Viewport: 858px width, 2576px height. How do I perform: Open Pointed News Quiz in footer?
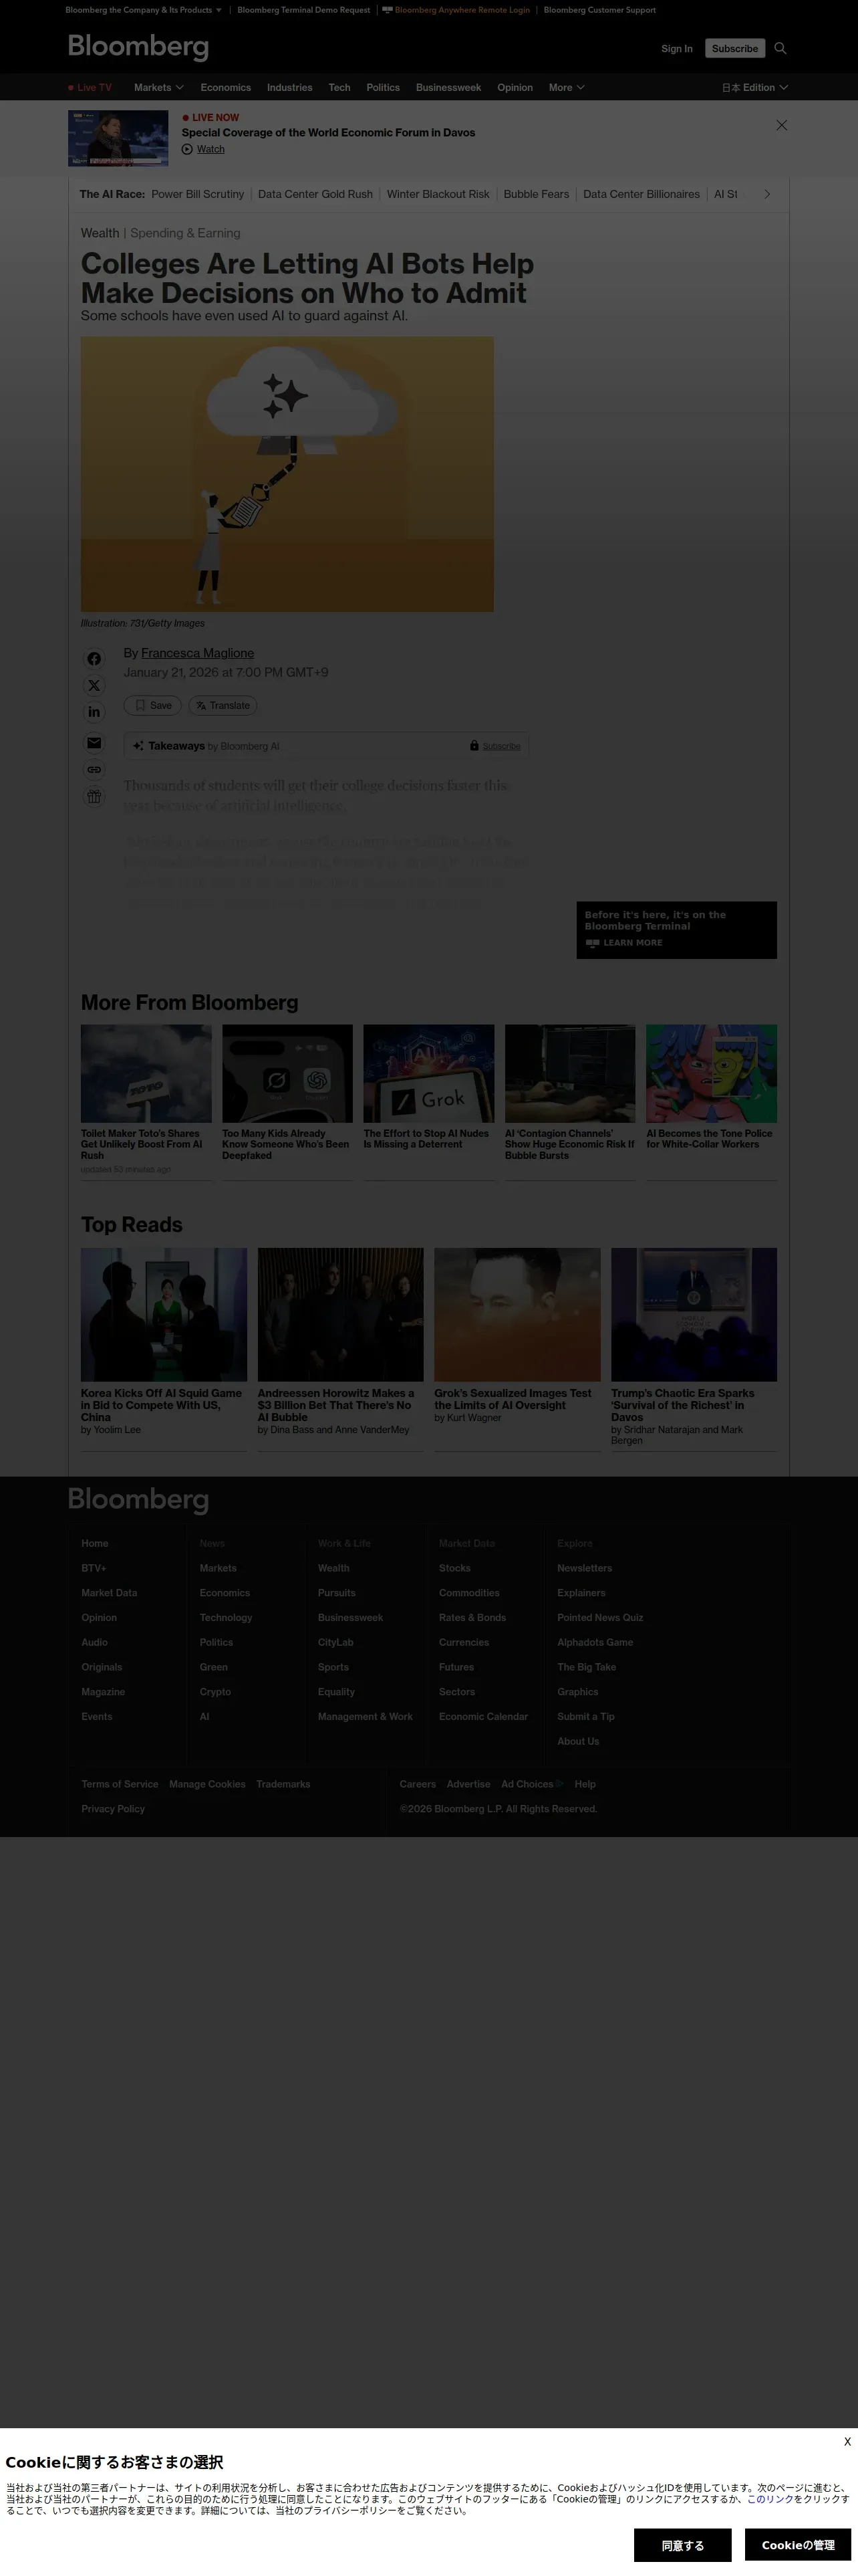(600, 1618)
